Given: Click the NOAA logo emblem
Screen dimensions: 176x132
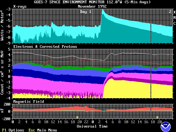Looking at the screenshot, I should pos(166,127).
